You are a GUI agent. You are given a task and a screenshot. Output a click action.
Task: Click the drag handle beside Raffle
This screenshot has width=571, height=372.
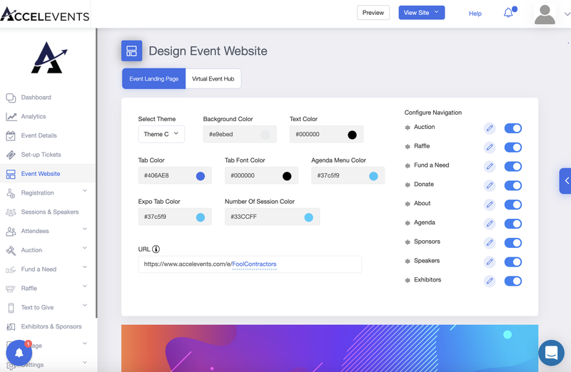click(408, 147)
